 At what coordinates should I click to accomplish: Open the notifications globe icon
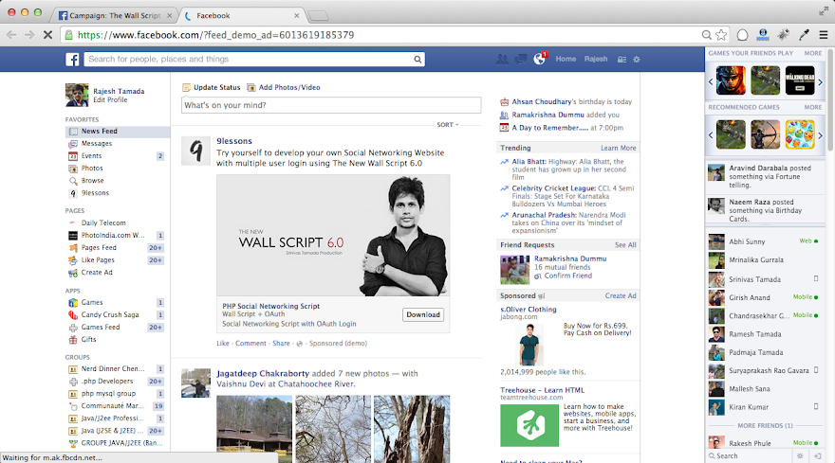(540, 59)
